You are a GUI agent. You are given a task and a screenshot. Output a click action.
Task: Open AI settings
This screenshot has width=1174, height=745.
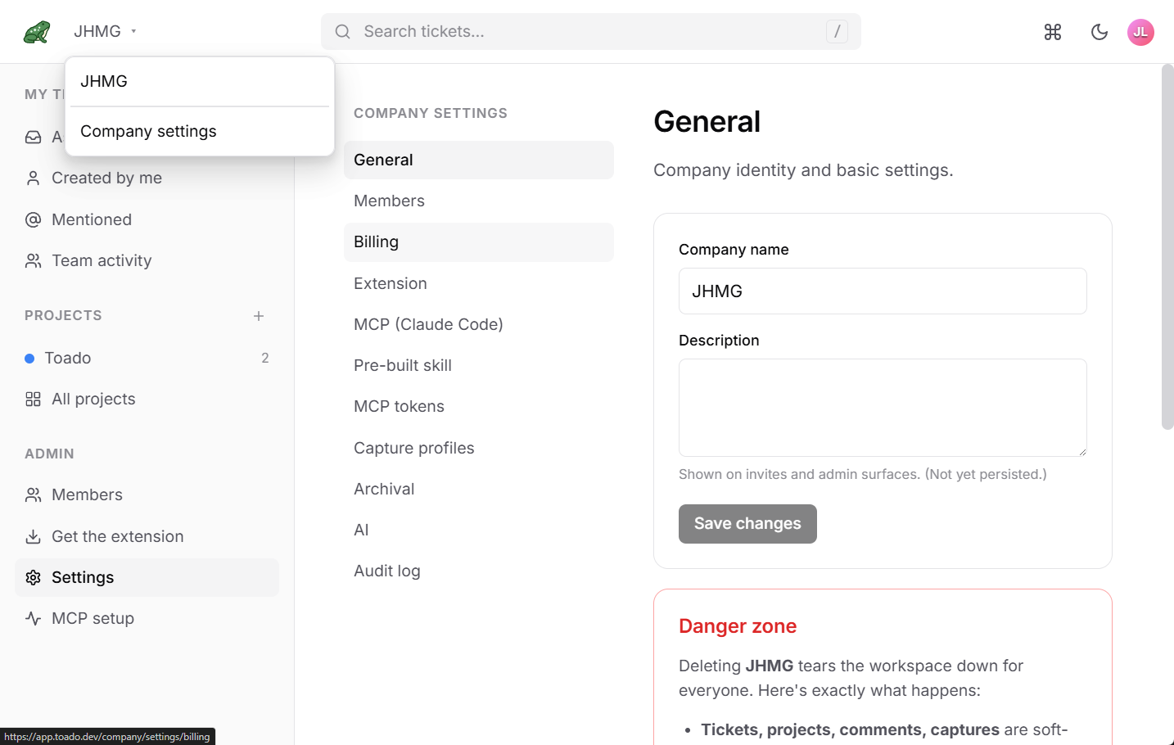[479, 530]
